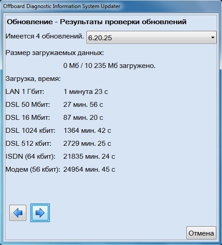
Task: Click the value '21835 мин. 24 с'
Action: tap(89, 156)
